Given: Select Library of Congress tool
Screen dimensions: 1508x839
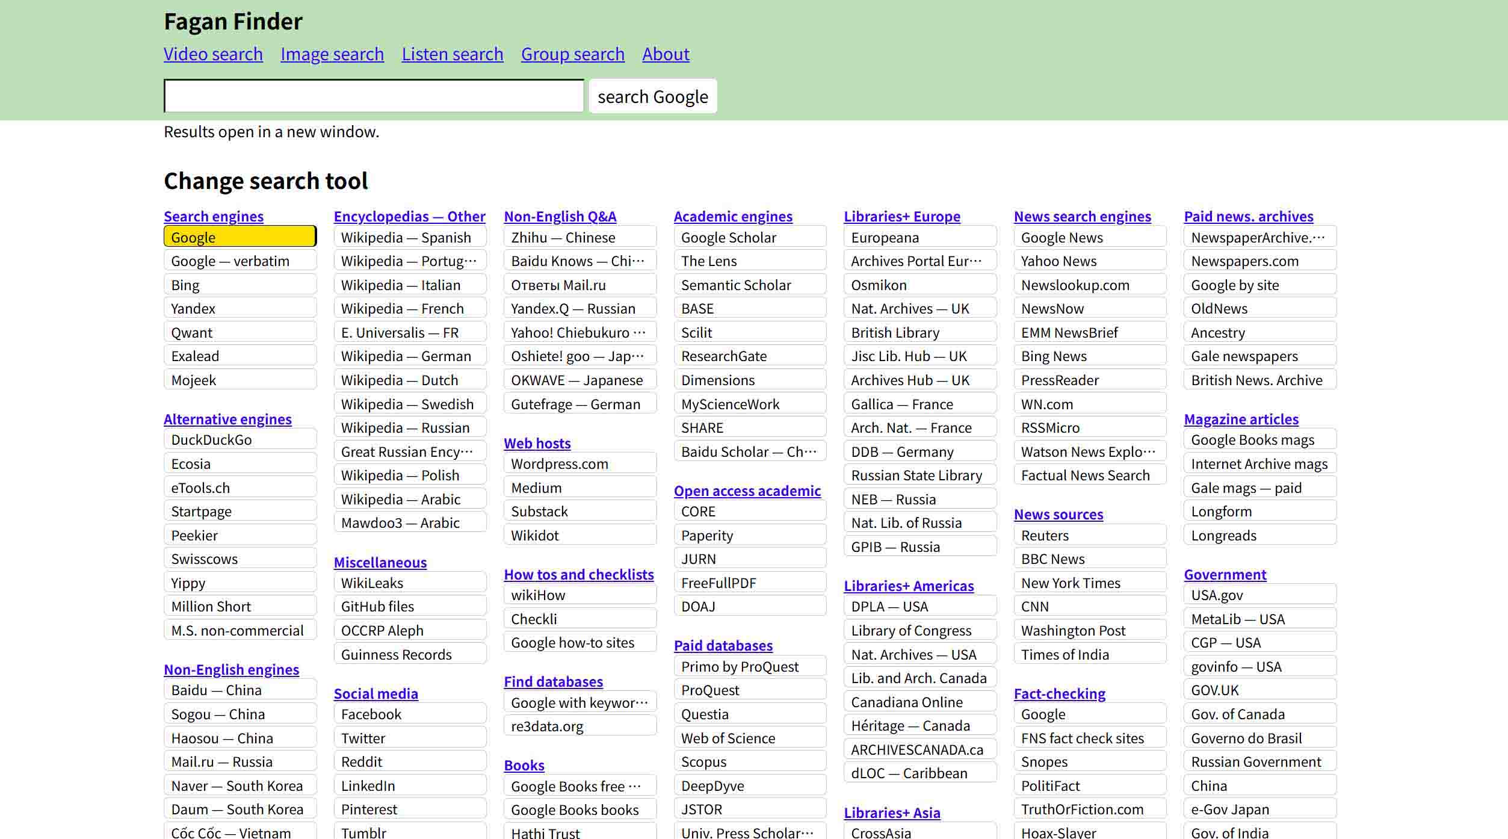Looking at the screenshot, I should pyautogui.click(x=920, y=630).
